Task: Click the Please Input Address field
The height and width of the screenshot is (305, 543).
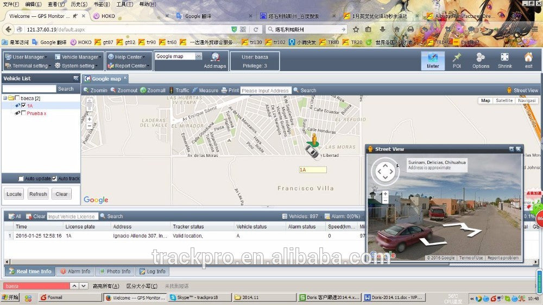Action: pos(266,91)
